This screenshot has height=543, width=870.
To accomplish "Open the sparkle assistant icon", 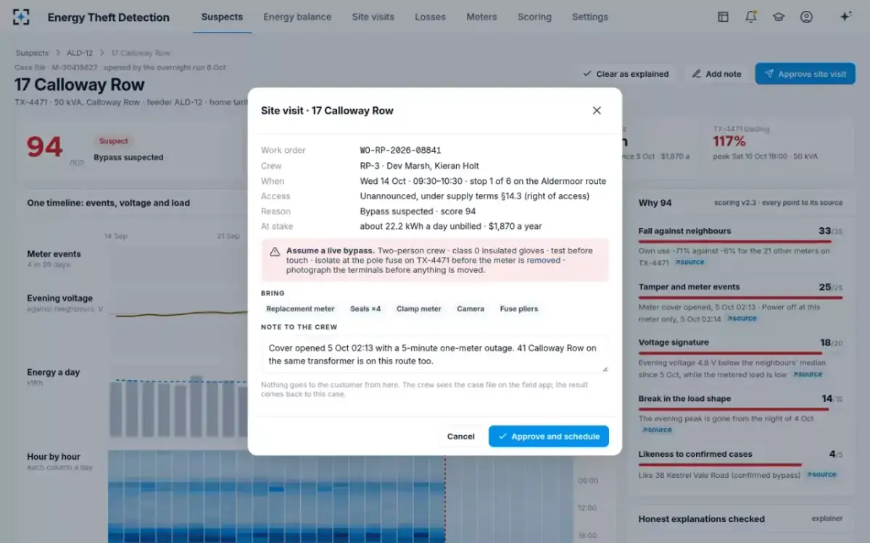I will click(845, 17).
